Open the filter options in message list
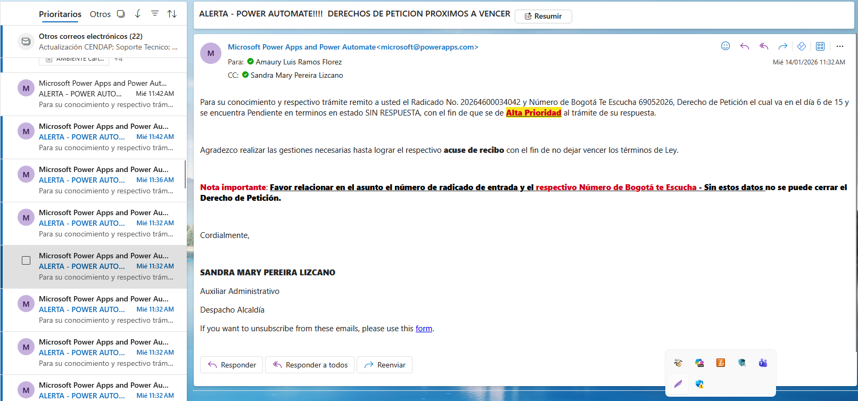This screenshot has width=858, height=401. 155,14
